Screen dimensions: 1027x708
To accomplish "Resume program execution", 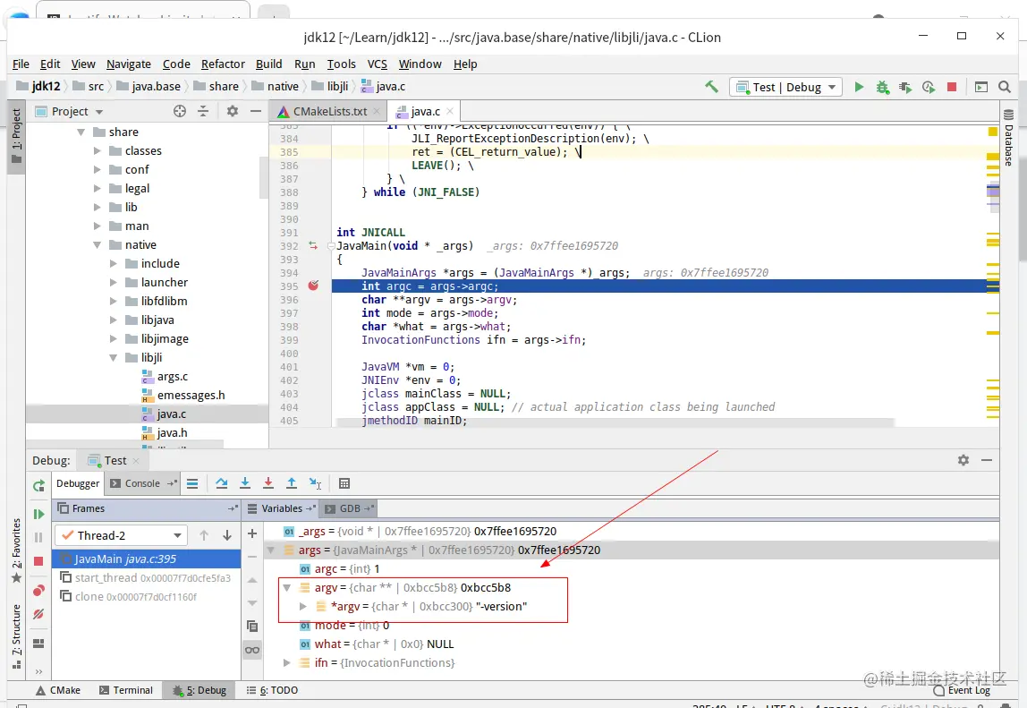I will (x=38, y=514).
